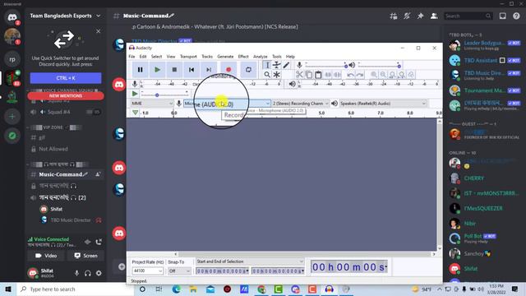This screenshot has height=296, width=526.
Task: Adjust the playback volume slider
Action: click(x=380, y=66)
